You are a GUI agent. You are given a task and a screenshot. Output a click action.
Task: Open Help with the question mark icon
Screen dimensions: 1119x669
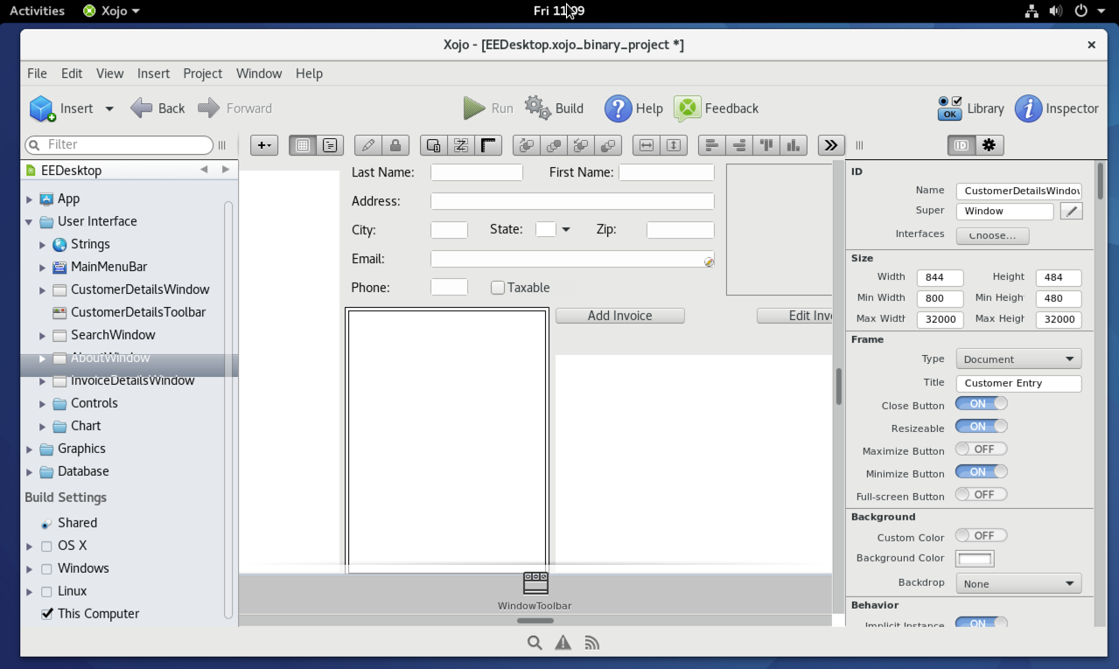pos(618,108)
